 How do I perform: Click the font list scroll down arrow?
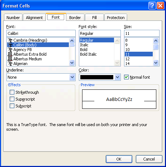pyautogui.click(x=72, y=62)
